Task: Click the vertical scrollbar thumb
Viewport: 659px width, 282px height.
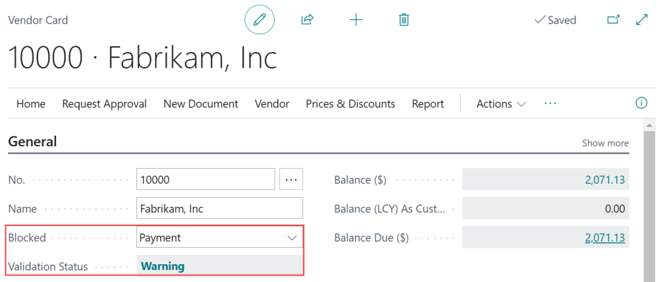Action: coord(649,206)
